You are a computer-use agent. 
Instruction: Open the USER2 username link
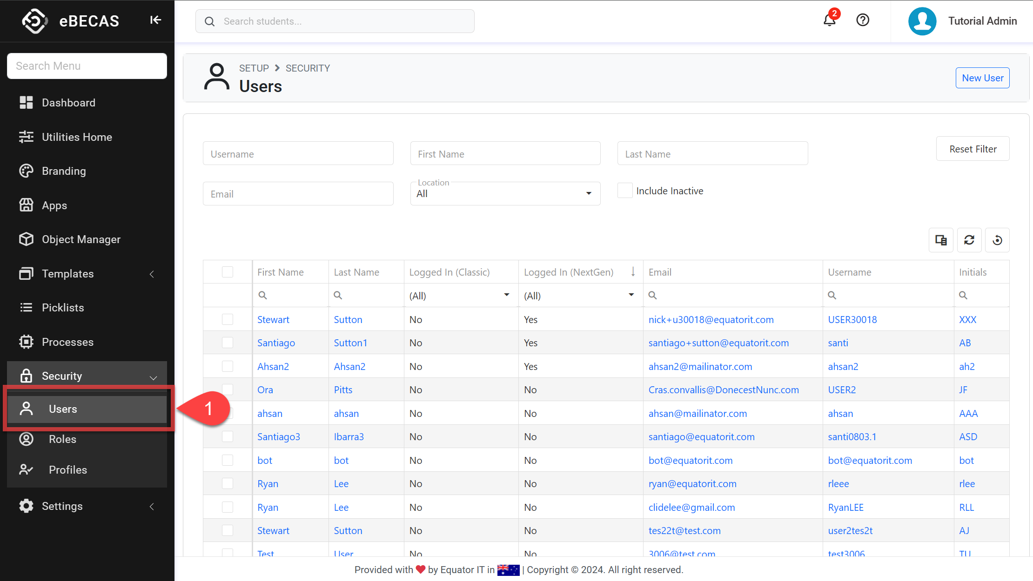pos(842,390)
